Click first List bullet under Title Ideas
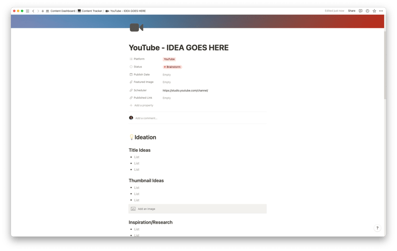Image resolution: width=397 pixels, height=251 pixels. (137, 157)
